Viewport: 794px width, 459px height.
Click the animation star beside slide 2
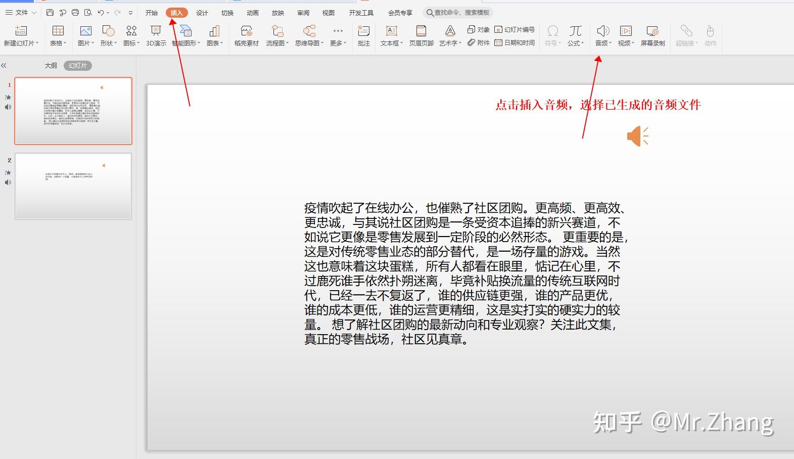pyautogui.click(x=8, y=172)
